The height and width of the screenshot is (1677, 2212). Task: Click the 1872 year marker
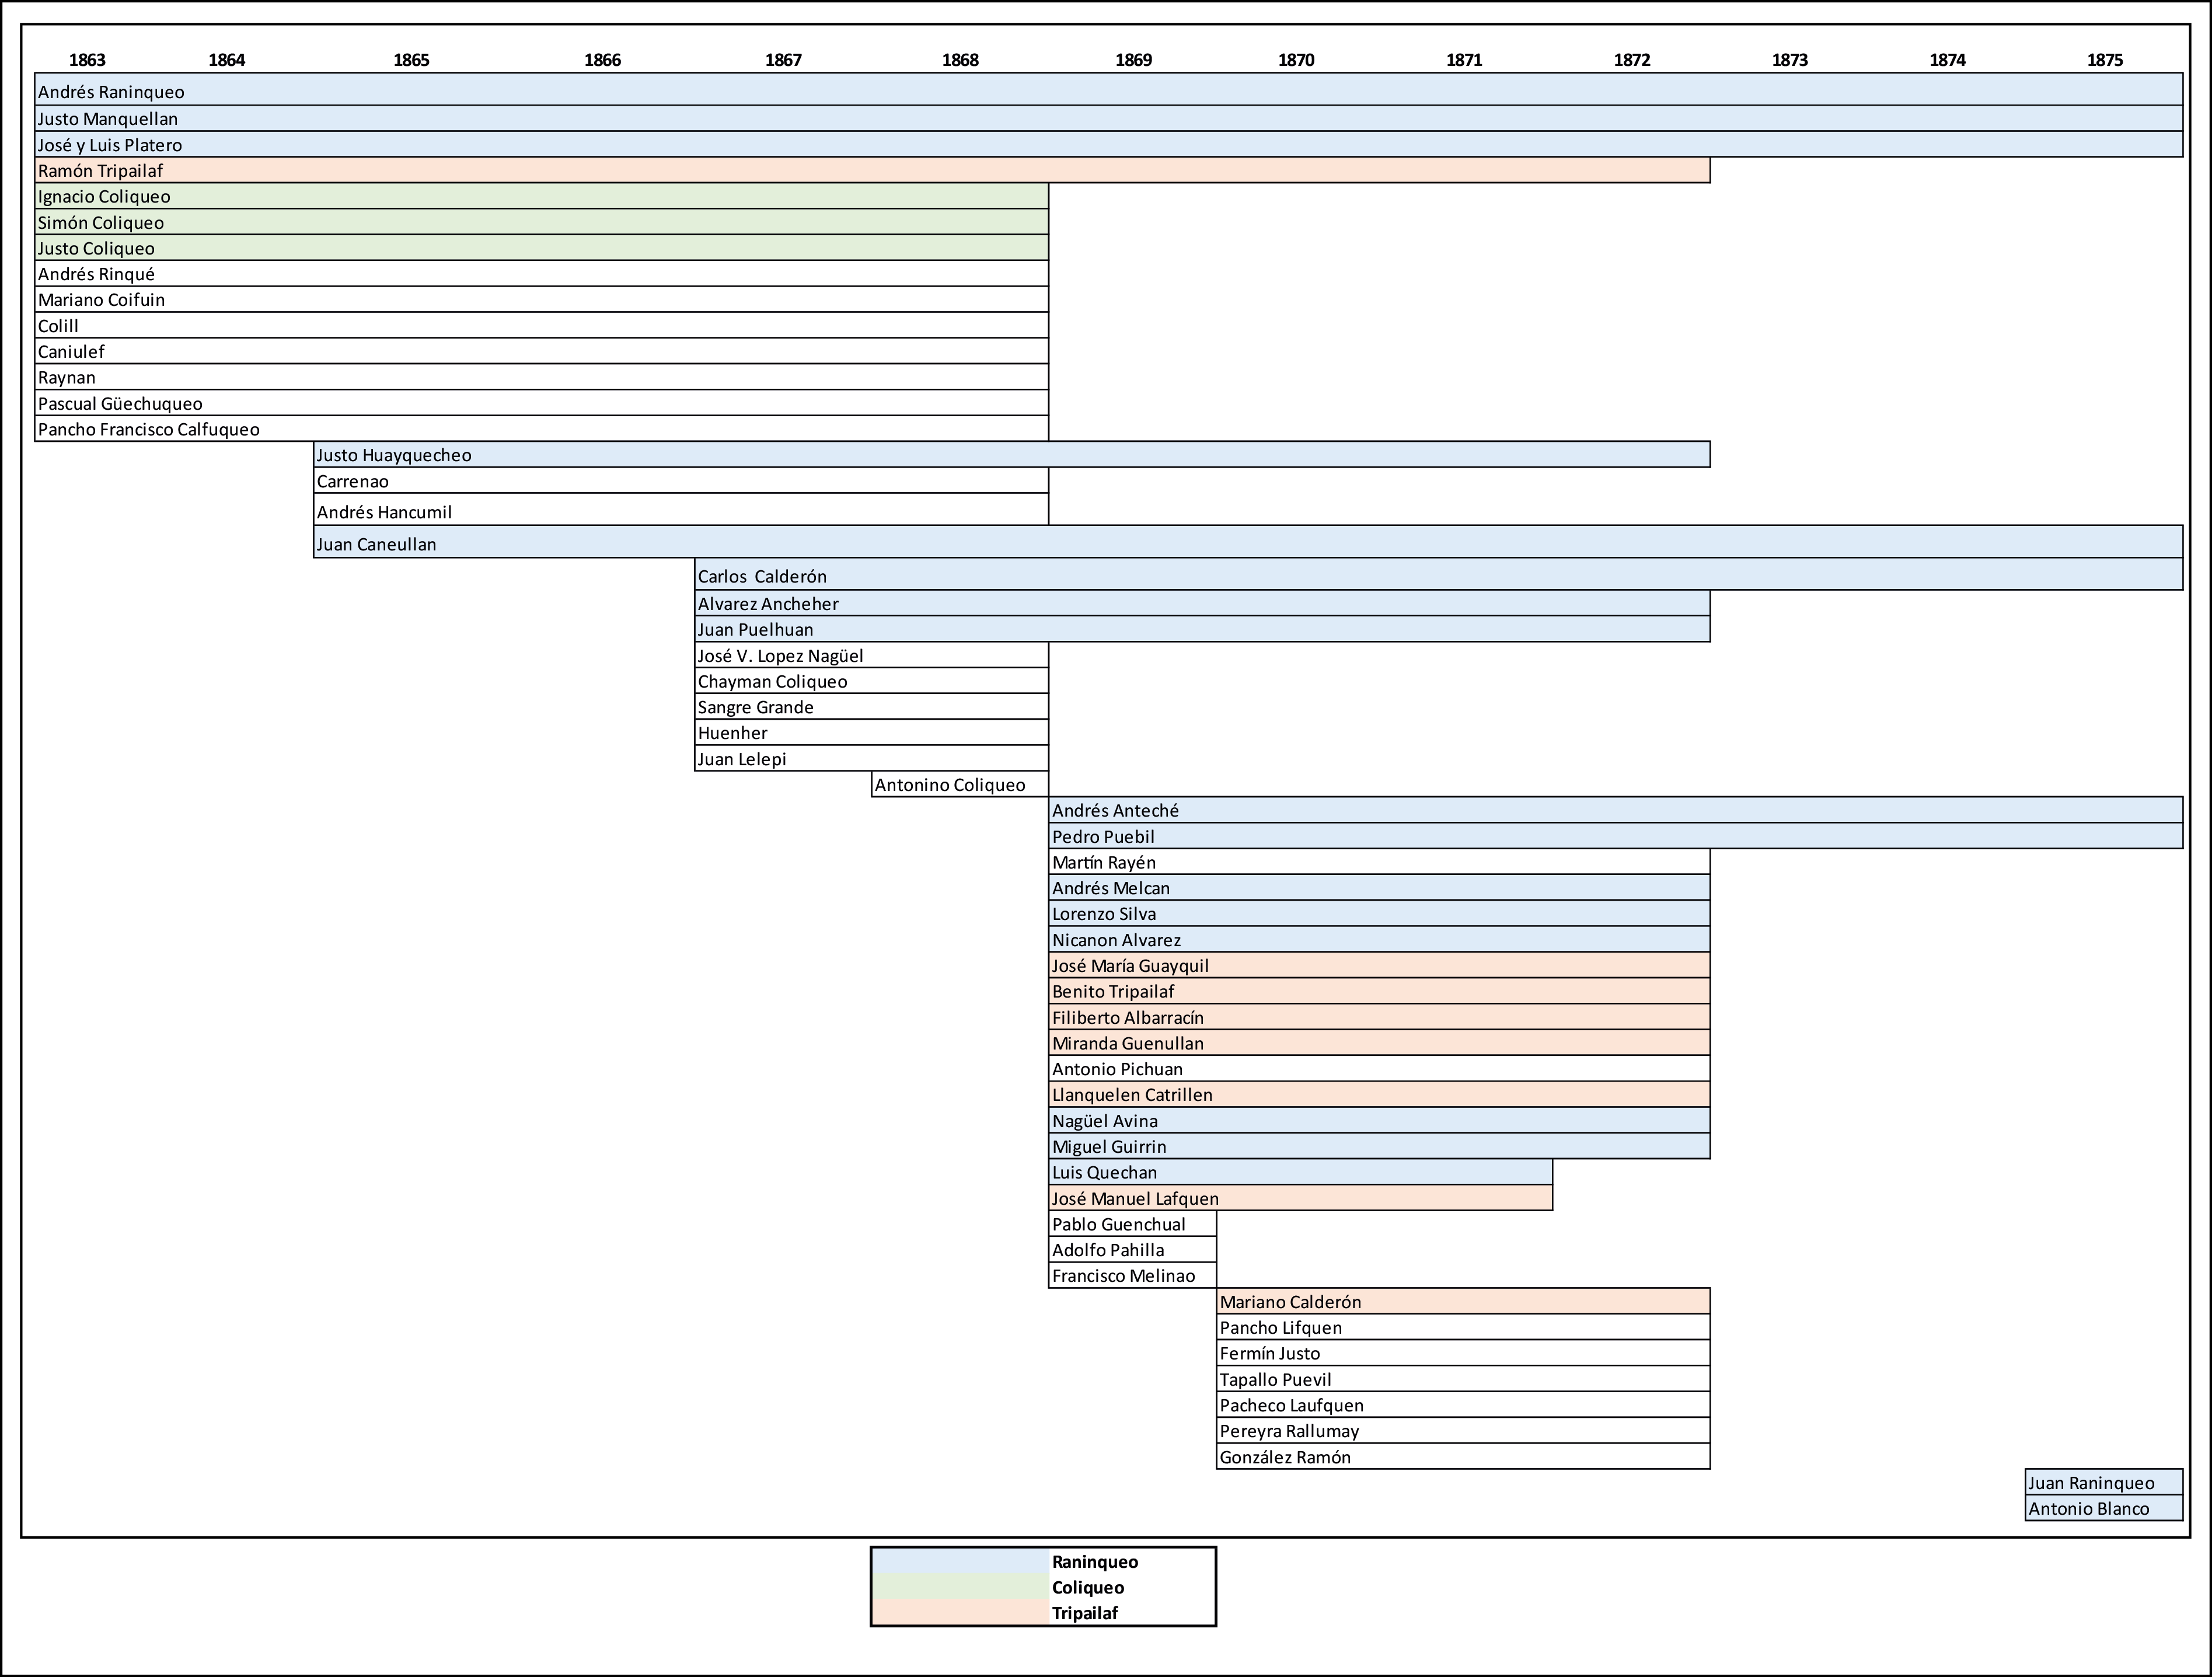click(x=1632, y=60)
